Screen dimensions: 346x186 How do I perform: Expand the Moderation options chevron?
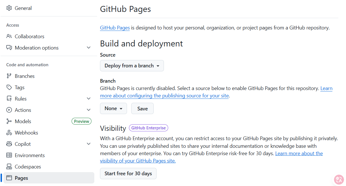pos(89,48)
